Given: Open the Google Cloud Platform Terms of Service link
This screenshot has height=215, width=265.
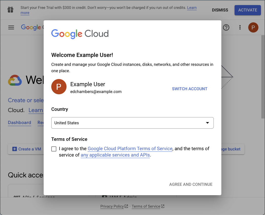Looking at the screenshot, I should 130,148.
